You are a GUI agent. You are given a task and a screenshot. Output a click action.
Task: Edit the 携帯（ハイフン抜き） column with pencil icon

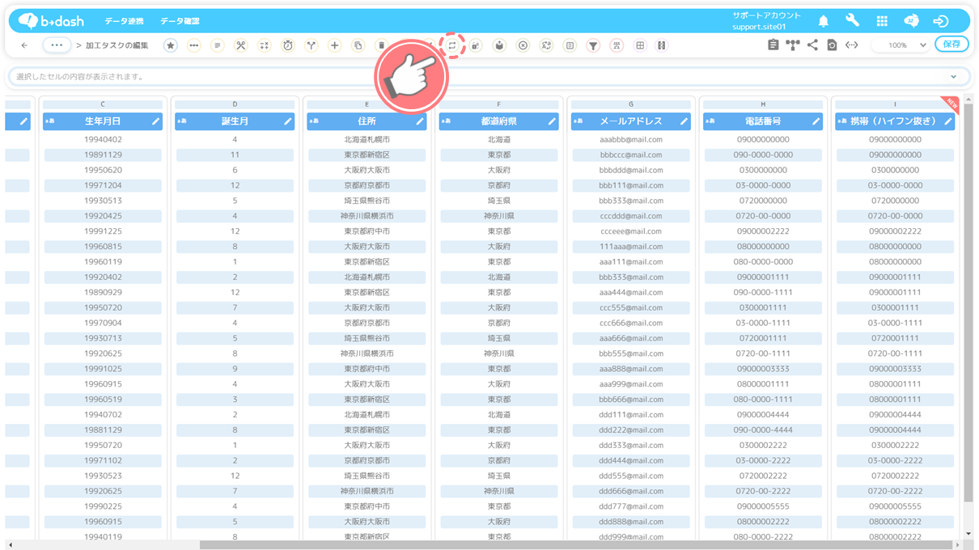(x=948, y=121)
